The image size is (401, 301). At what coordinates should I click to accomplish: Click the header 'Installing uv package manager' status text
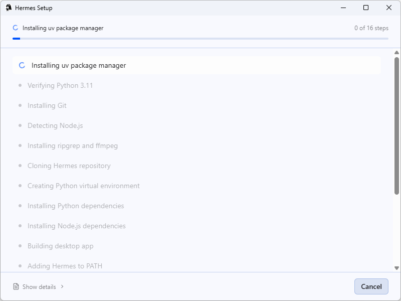click(x=63, y=28)
